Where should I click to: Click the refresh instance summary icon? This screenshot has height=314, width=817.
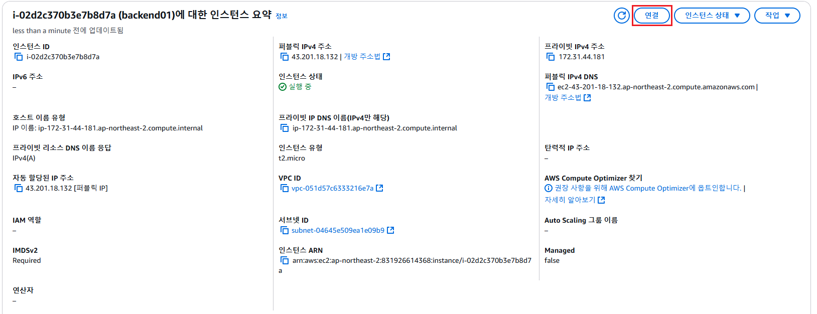tap(621, 16)
